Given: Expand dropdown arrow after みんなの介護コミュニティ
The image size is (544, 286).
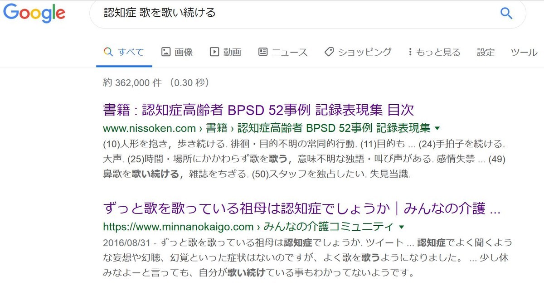Looking at the screenshot, I should (402, 227).
